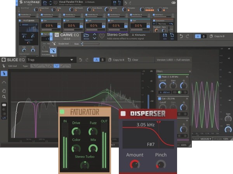The height and width of the screenshot is (174, 233).
Task: Remove the Cut < 25.3 Hz filter
Action: point(187,99)
